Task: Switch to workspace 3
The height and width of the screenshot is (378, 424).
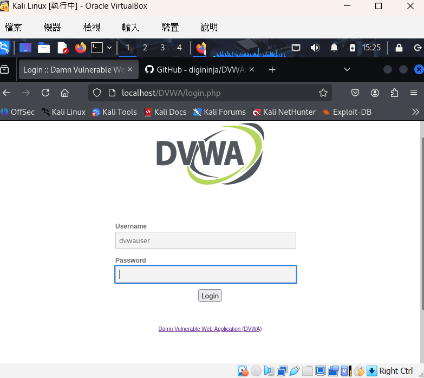Action: [x=162, y=48]
